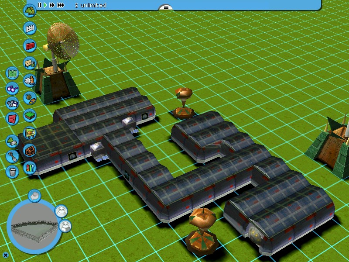Select the green terrain block icon
The width and height of the screenshot is (349, 262).
[30, 116]
